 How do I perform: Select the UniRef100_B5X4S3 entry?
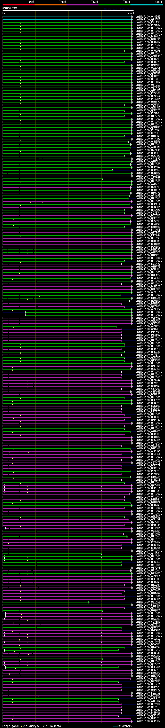pyautogui.click(x=148, y=693)
